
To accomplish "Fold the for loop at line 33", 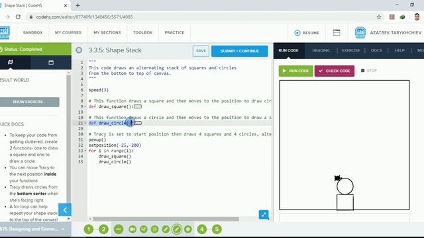I will pos(85,151).
